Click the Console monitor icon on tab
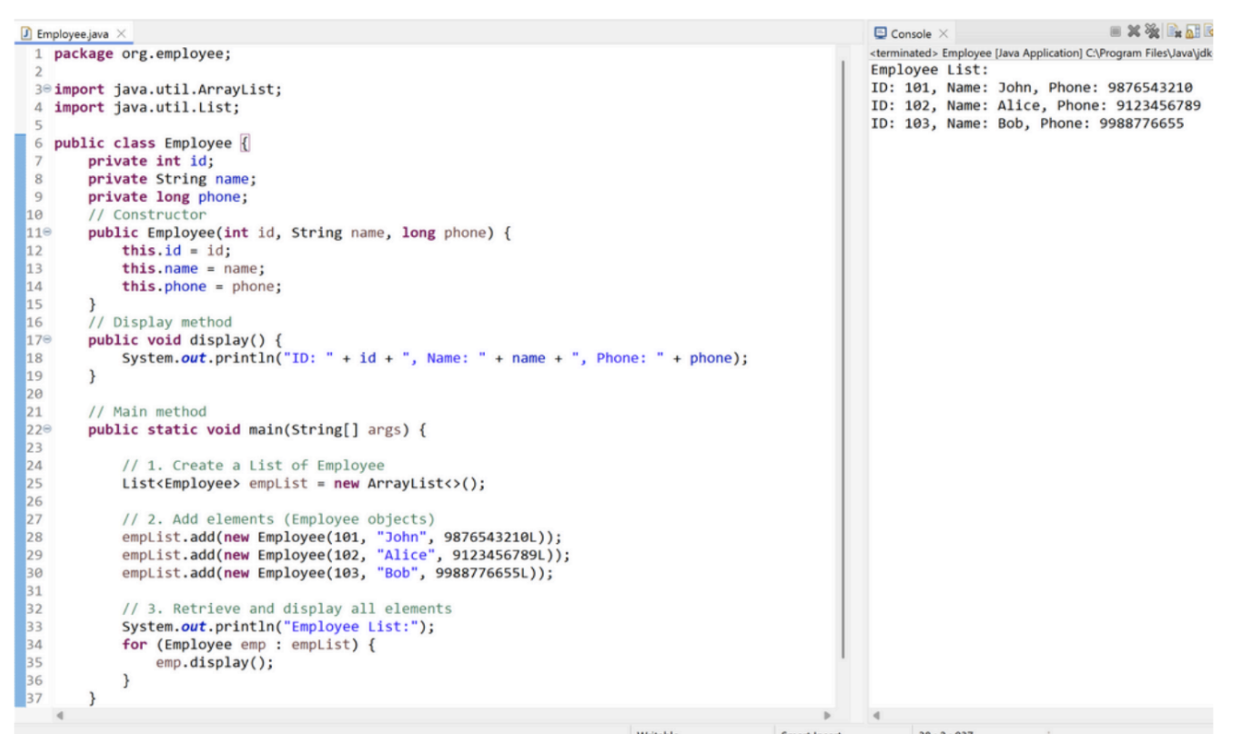Image resolution: width=1241 pixels, height=734 pixels. pos(881,34)
